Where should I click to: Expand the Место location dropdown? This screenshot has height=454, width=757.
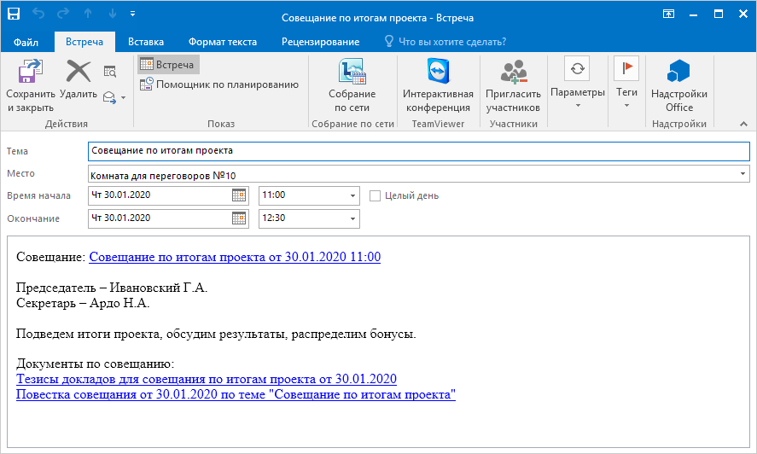(x=743, y=174)
